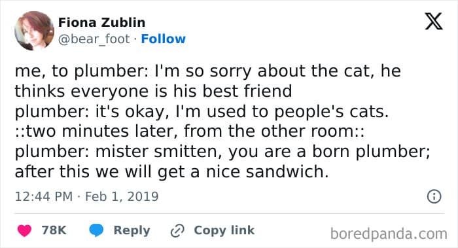Open Fiona Zublin's profile picture
The image size is (458, 248).
pyautogui.click(x=35, y=31)
